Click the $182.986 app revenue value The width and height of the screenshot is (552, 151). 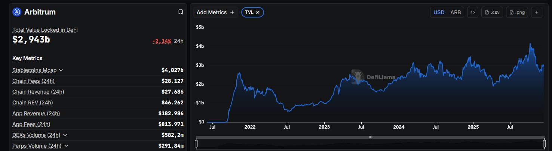pyautogui.click(x=171, y=113)
